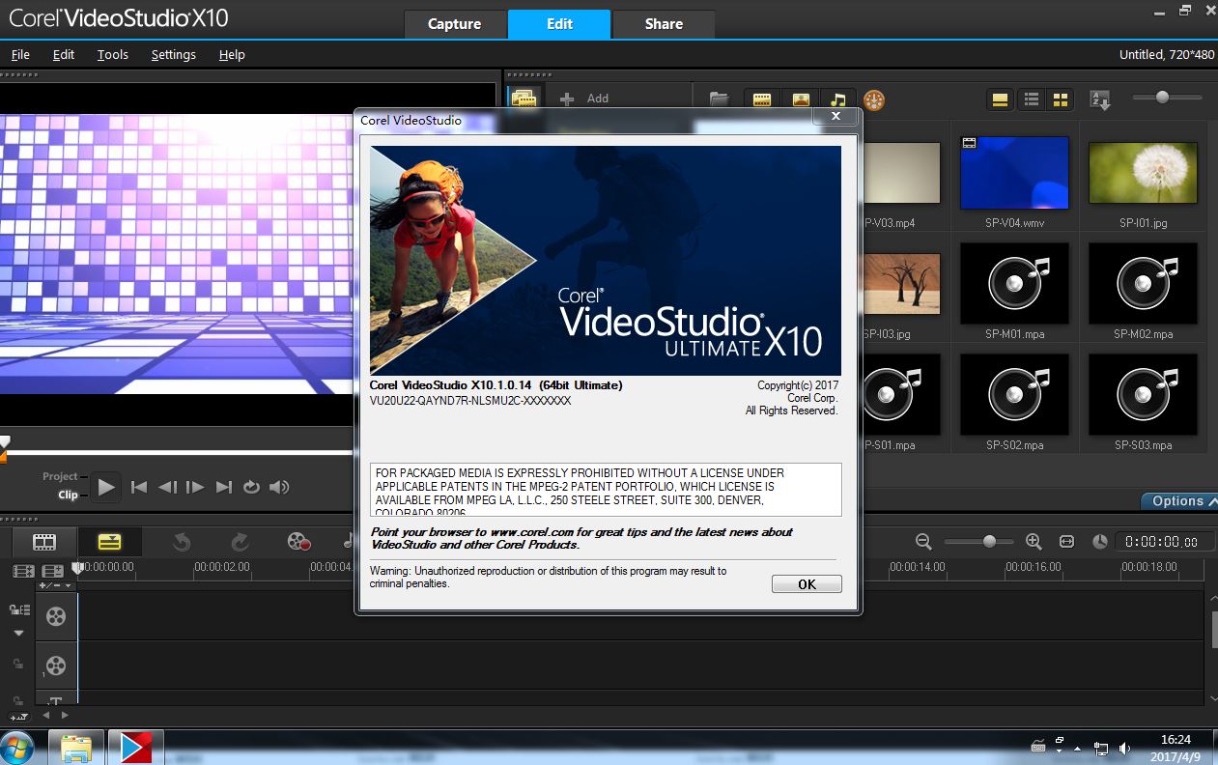Show all visible tracks icon
This screenshot has height=765, width=1218.
(24, 572)
